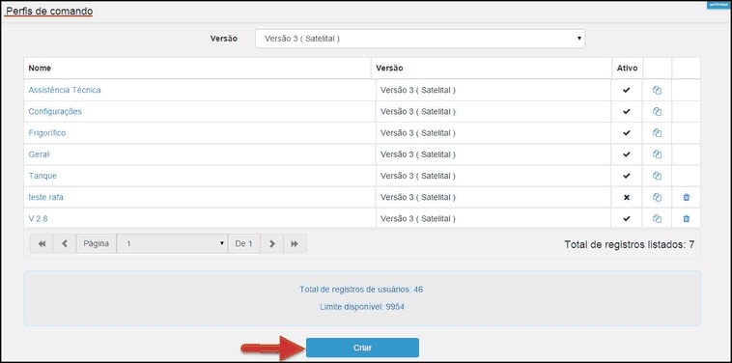Copy the teste rafa profile
The image size is (732, 363).
[x=657, y=197]
